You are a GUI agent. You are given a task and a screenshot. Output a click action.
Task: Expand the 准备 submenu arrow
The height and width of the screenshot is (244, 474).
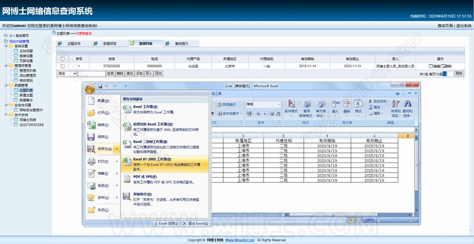tap(117, 174)
